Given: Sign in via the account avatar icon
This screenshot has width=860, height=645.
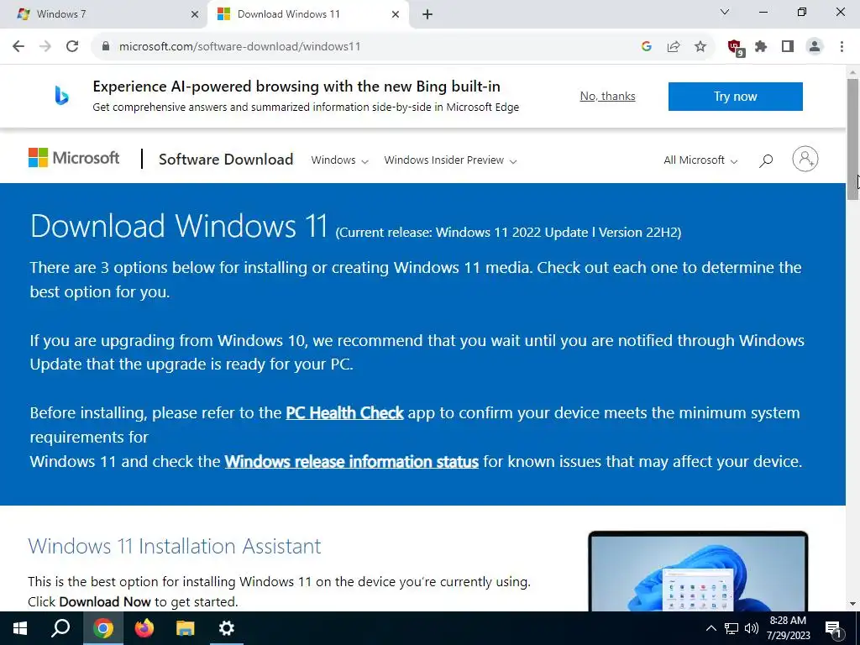Looking at the screenshot, I should (x=805, y=159).
